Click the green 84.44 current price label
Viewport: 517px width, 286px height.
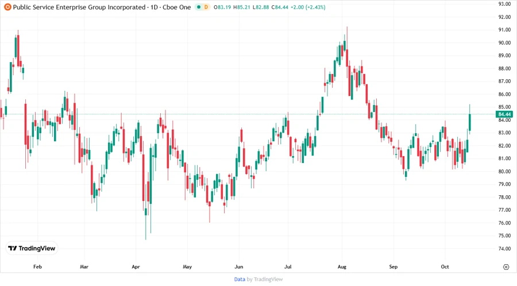point(504,114)
